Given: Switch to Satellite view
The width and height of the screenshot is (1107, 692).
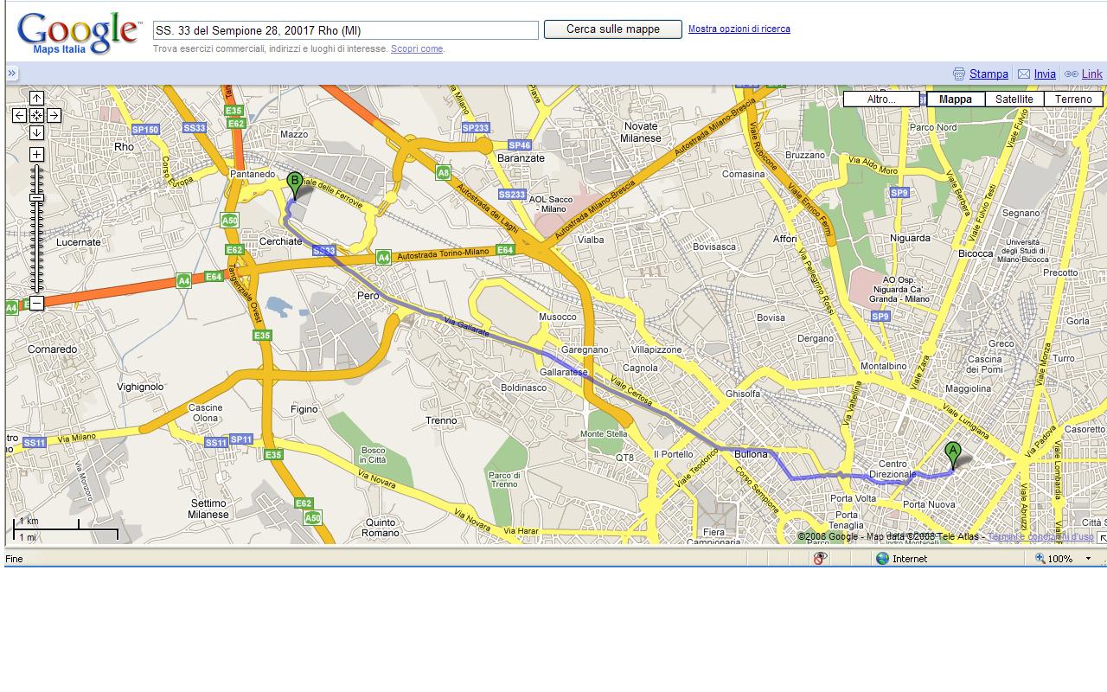Looking at the screenshot, I should tap(1014, 99).
